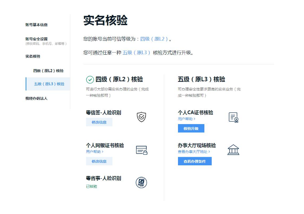304x214 pixels.
Task: Click the 粤省事-人脸识别 heading
Action: point(104,178)
